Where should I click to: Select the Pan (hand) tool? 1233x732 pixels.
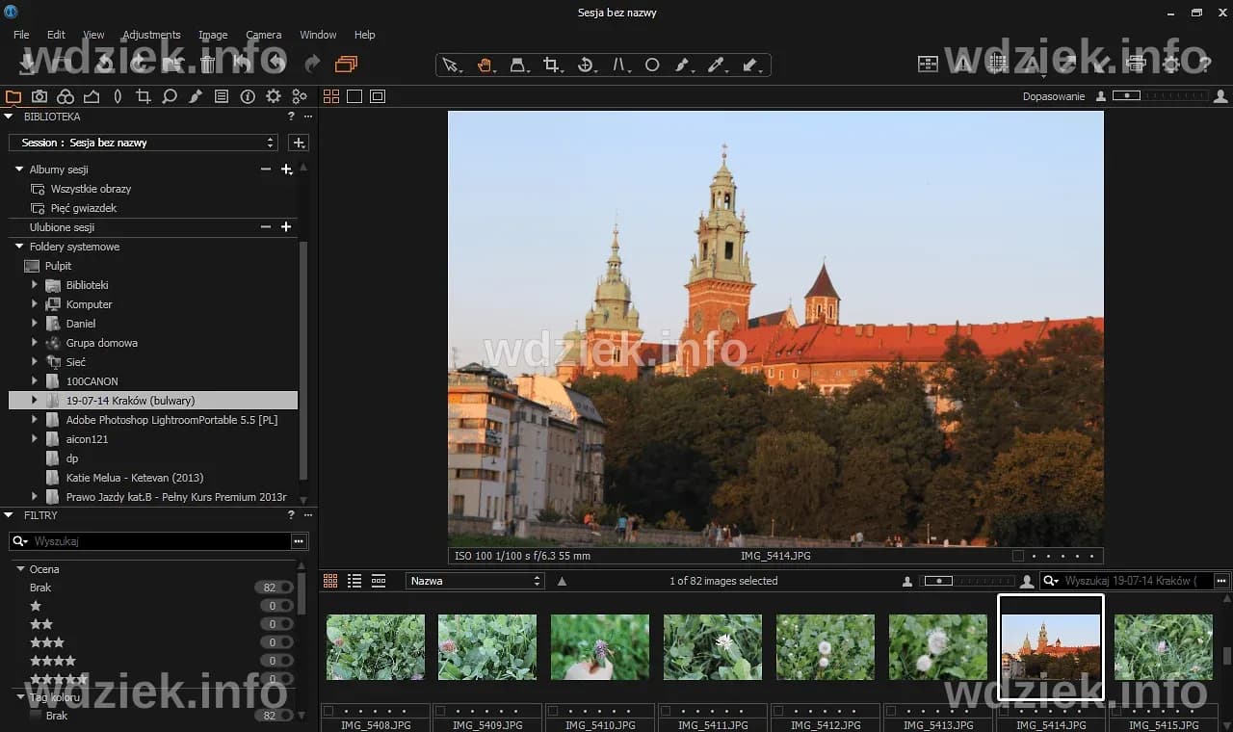[x=485, y=65]
